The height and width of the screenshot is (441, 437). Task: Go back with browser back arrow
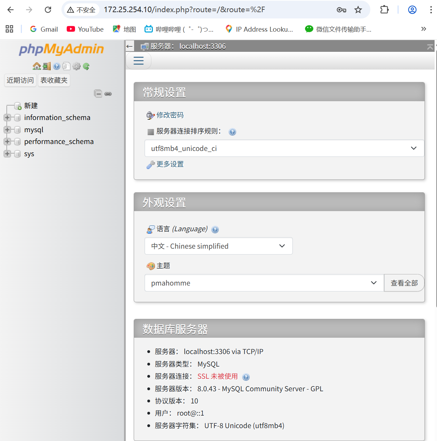[x=10, y=10]
